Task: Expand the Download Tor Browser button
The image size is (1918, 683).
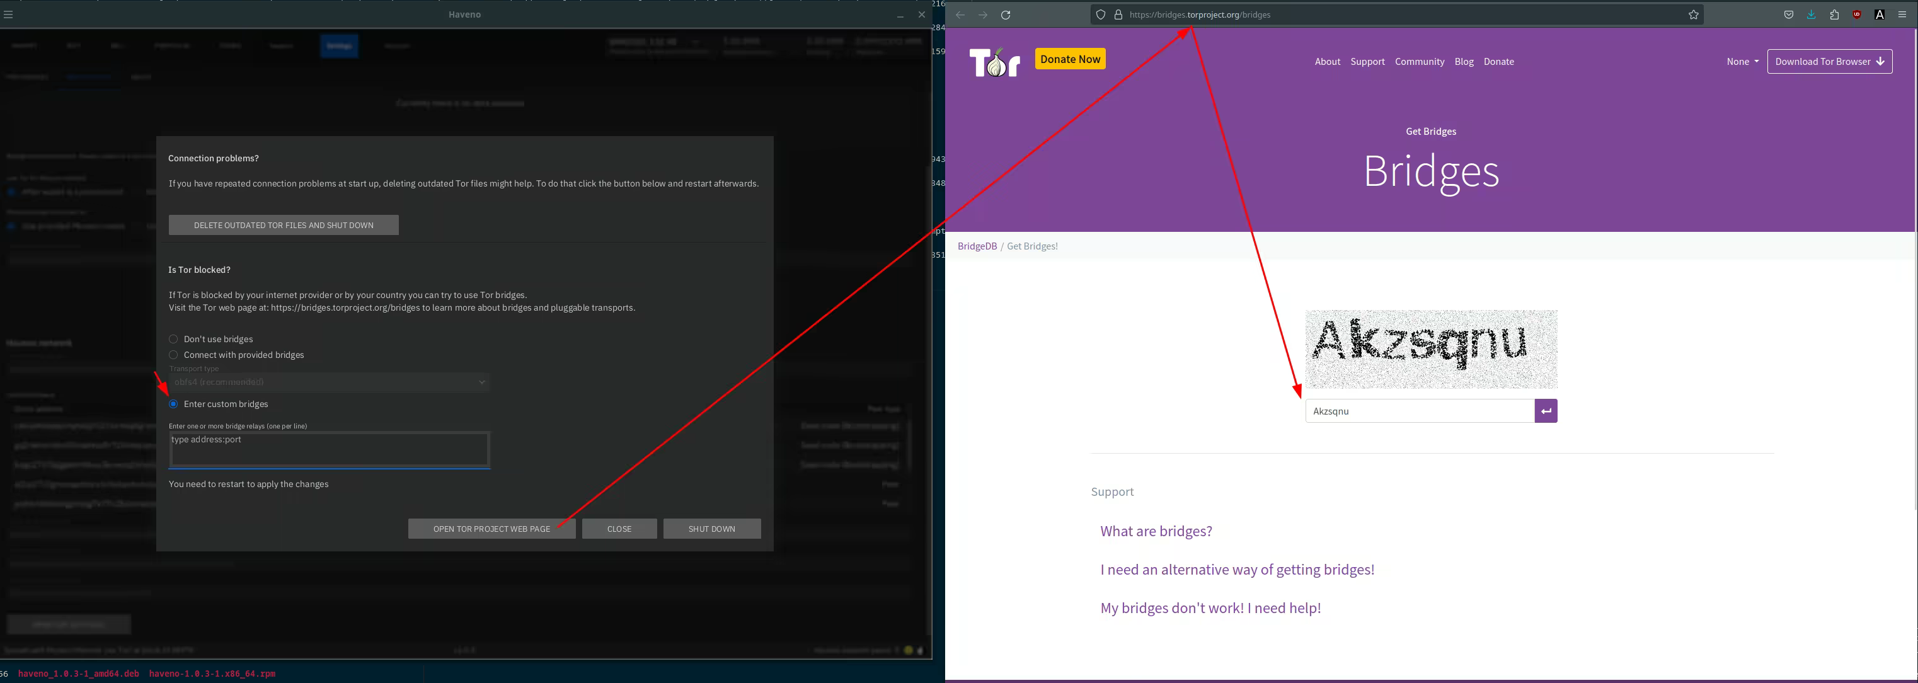Action: click(1829, 62)
